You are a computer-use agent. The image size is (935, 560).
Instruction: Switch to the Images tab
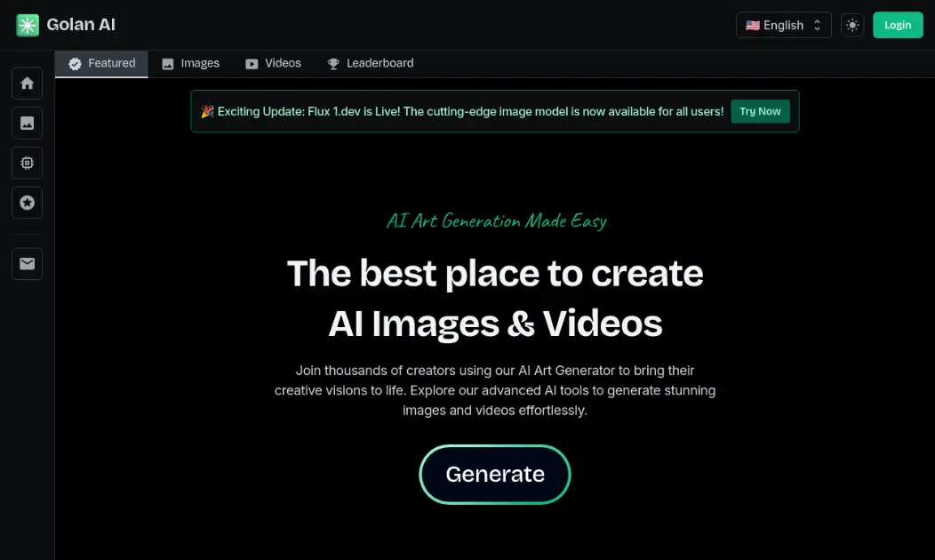(191, 64)
